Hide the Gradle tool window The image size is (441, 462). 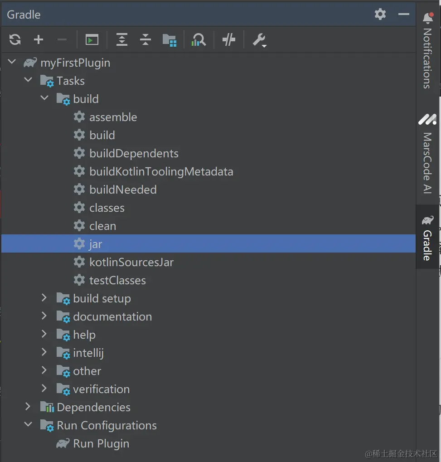403,14
